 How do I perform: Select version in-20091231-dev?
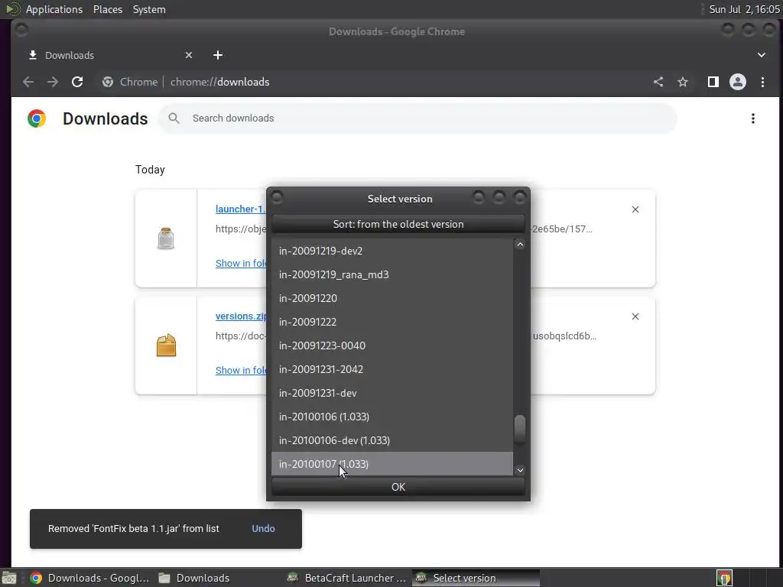pos(392,393)
